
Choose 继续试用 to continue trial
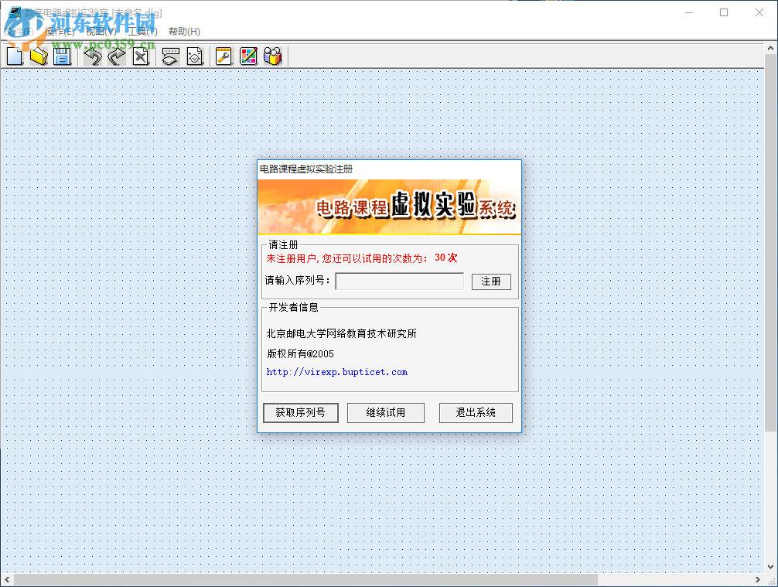385,412
